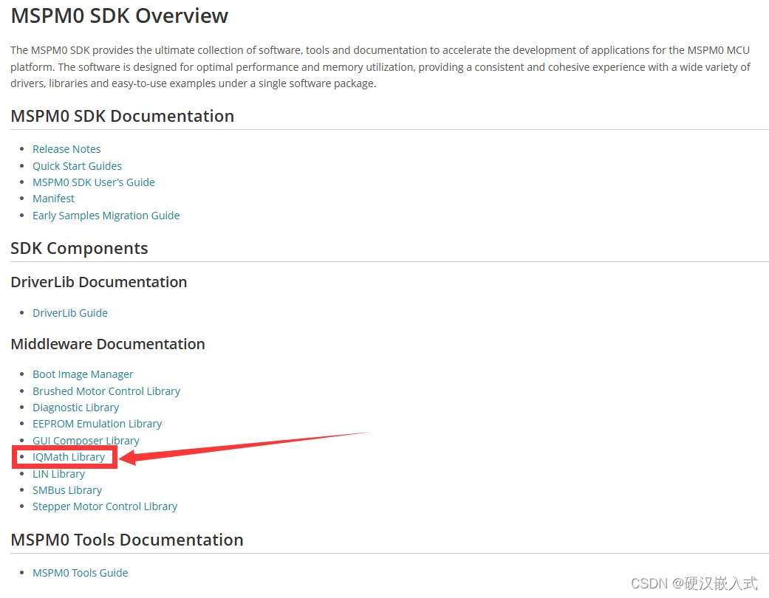Open the GUI Composer Library link

(86, 441)
